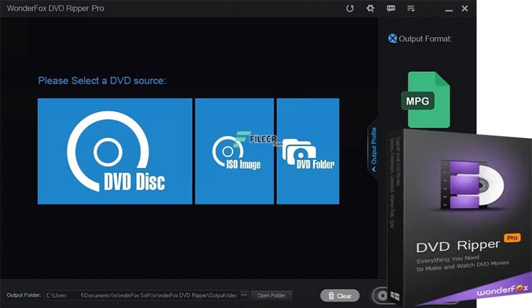Click the Open Folder button
Image resolution: width=532 pixels, height=308 pixels.
271,295
